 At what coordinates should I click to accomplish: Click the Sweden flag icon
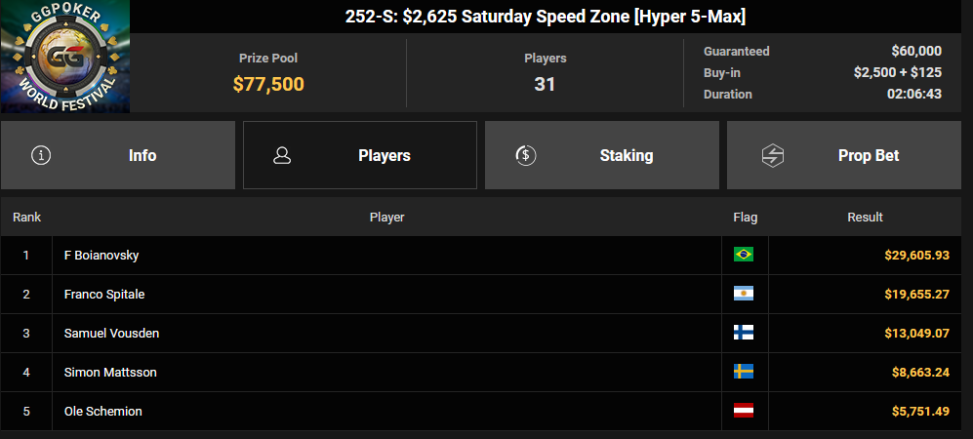coord(744,372)
